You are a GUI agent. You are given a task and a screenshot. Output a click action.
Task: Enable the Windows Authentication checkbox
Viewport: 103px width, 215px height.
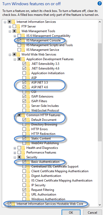24,199
